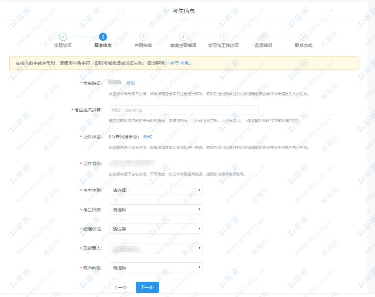Open the 婚姻状况 dropdown
The image size is (375, 297).
(156, 229)
